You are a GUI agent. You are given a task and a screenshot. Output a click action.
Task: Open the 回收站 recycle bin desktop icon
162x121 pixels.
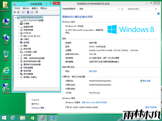pyautogui.click(x=6, y=55)
